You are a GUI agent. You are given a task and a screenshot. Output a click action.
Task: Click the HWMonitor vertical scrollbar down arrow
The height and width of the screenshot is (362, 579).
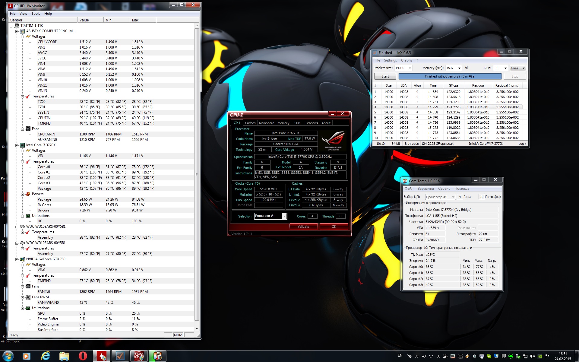click(x=197, y=329)
